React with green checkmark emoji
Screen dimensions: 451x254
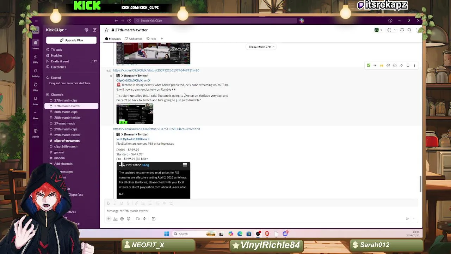coord(369,65)
